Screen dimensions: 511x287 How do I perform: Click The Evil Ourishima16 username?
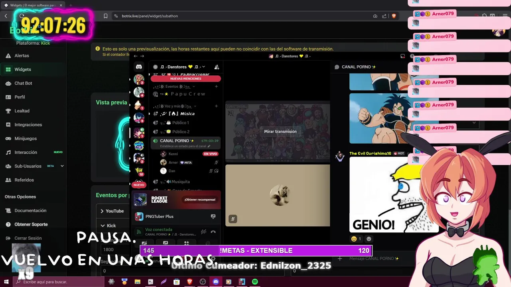click(370, 153)
